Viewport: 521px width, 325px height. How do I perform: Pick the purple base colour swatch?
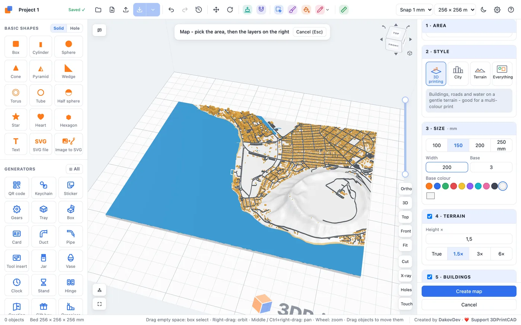point(470,186)
